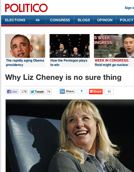Click the LinkedIn Share button
The height and width of the screenshot is (172, 134).
pos(67,91)
